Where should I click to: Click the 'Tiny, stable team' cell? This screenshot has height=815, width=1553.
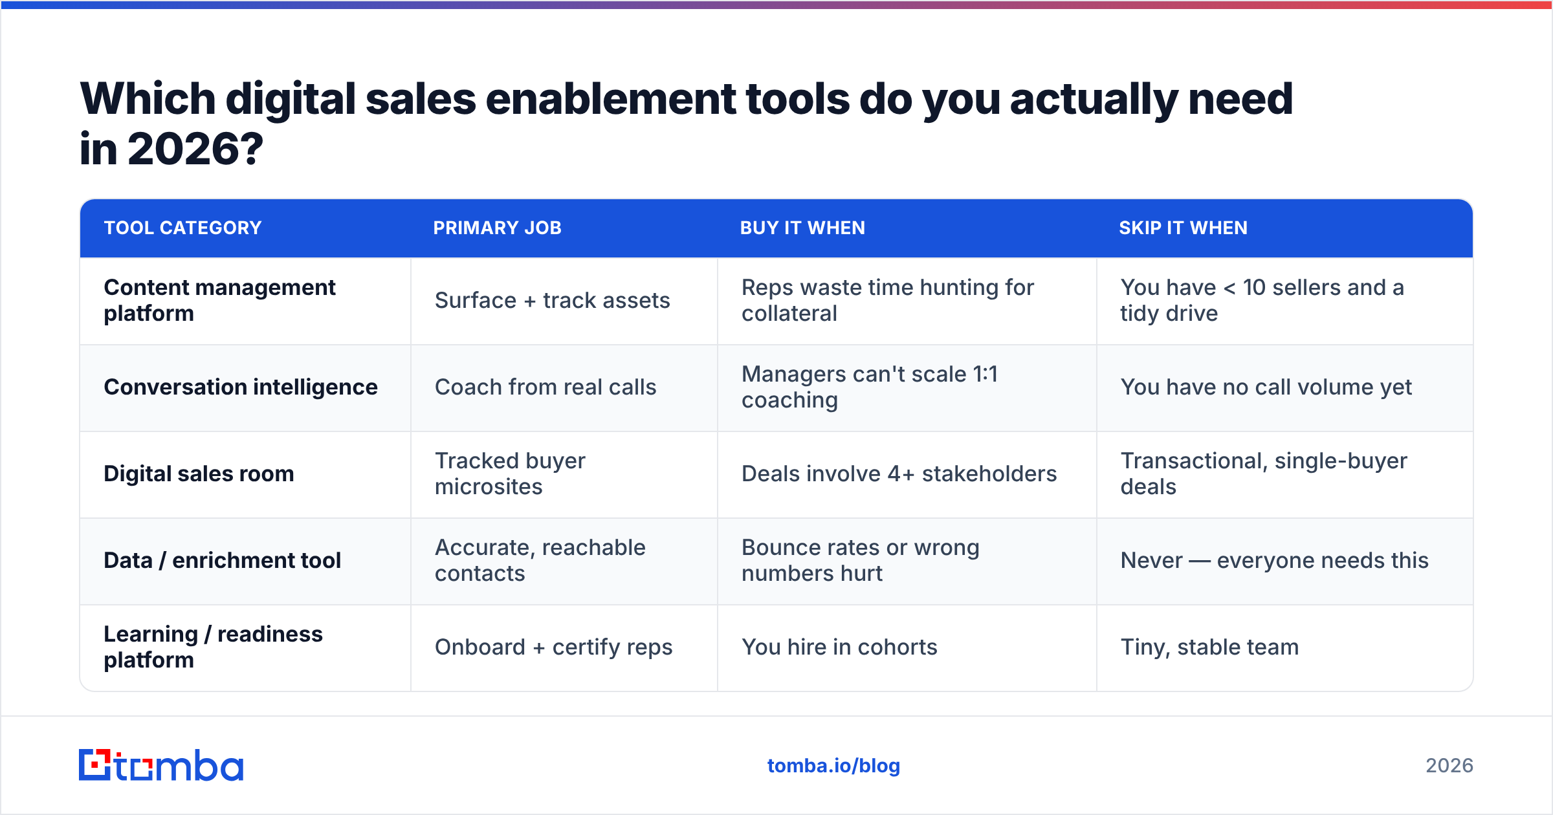pos(1285,648)
